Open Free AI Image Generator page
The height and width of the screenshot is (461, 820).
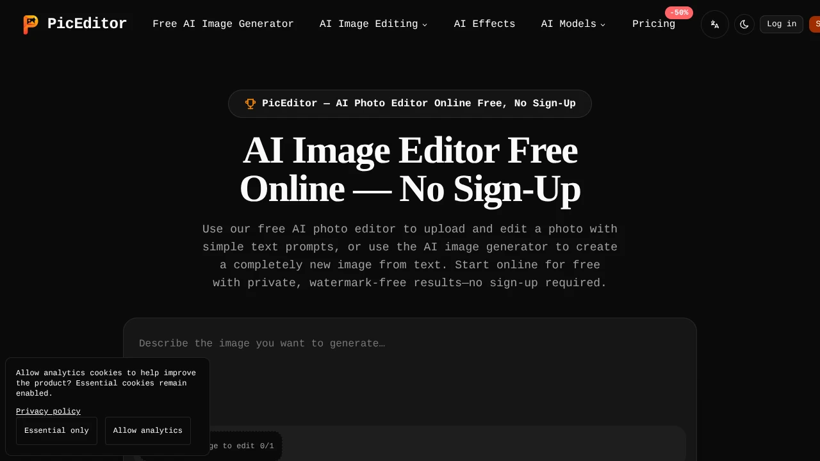pyautogui.click(x=223, y=24)
